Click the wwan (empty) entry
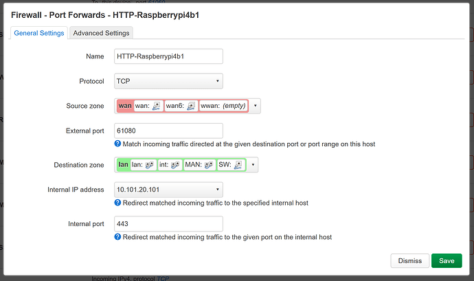Image resolution: width=474 pixels, height=281 pixels. tap(223, 106)
